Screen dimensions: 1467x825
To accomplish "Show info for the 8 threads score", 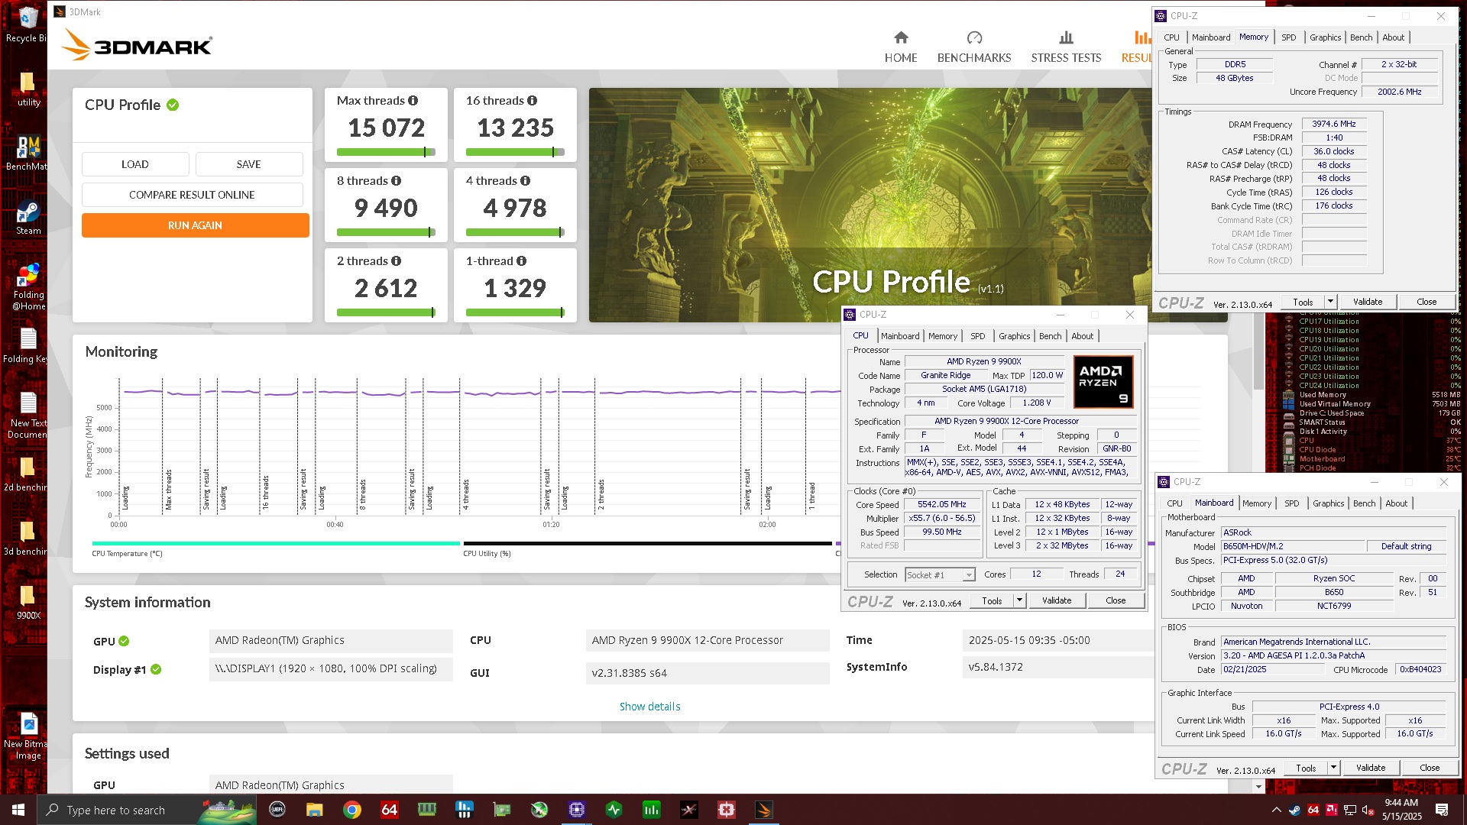I will pos(397,181).
